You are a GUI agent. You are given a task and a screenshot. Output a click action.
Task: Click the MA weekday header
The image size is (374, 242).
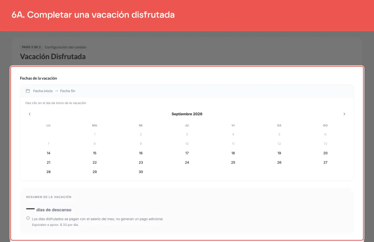95,126
